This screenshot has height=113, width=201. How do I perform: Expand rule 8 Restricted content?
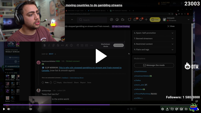click(154, 44)
